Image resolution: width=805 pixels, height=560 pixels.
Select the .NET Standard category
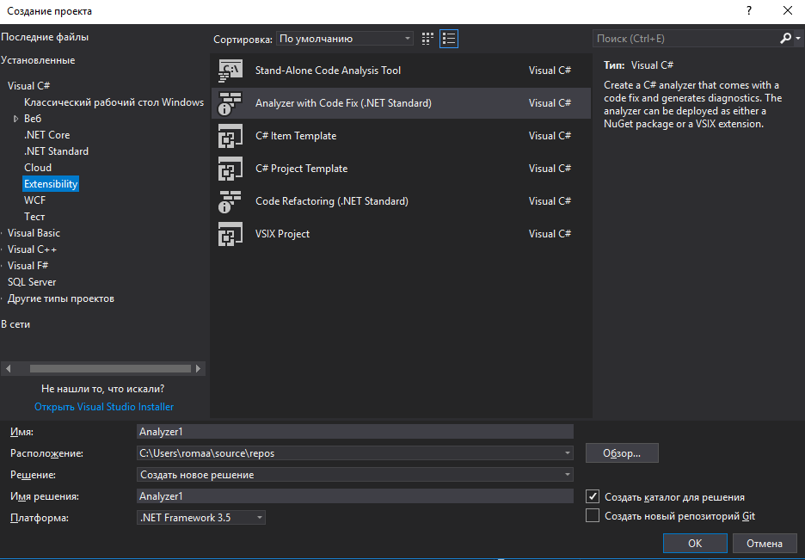[x=56, y=151]
